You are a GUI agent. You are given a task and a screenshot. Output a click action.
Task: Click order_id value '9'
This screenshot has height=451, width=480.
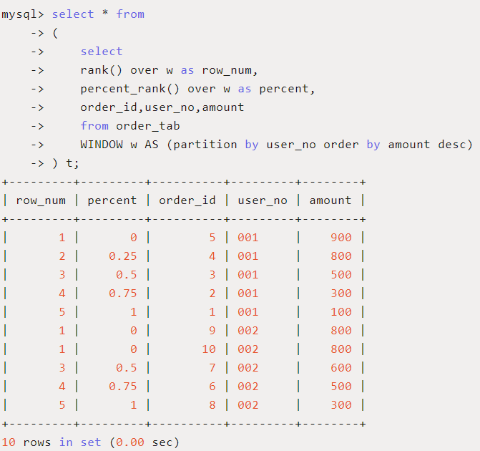click(x=212, y=330)
